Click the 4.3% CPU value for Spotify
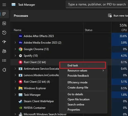This screenshot has height=116, width=128. coord(124,56)
